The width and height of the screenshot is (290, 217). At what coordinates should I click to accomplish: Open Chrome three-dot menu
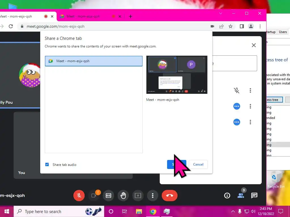coord(260,26)
